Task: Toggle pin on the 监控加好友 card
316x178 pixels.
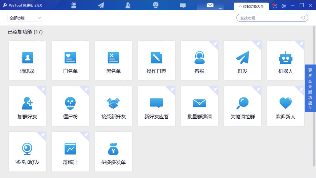Action: pyautogui.click(x=43, y=135)
